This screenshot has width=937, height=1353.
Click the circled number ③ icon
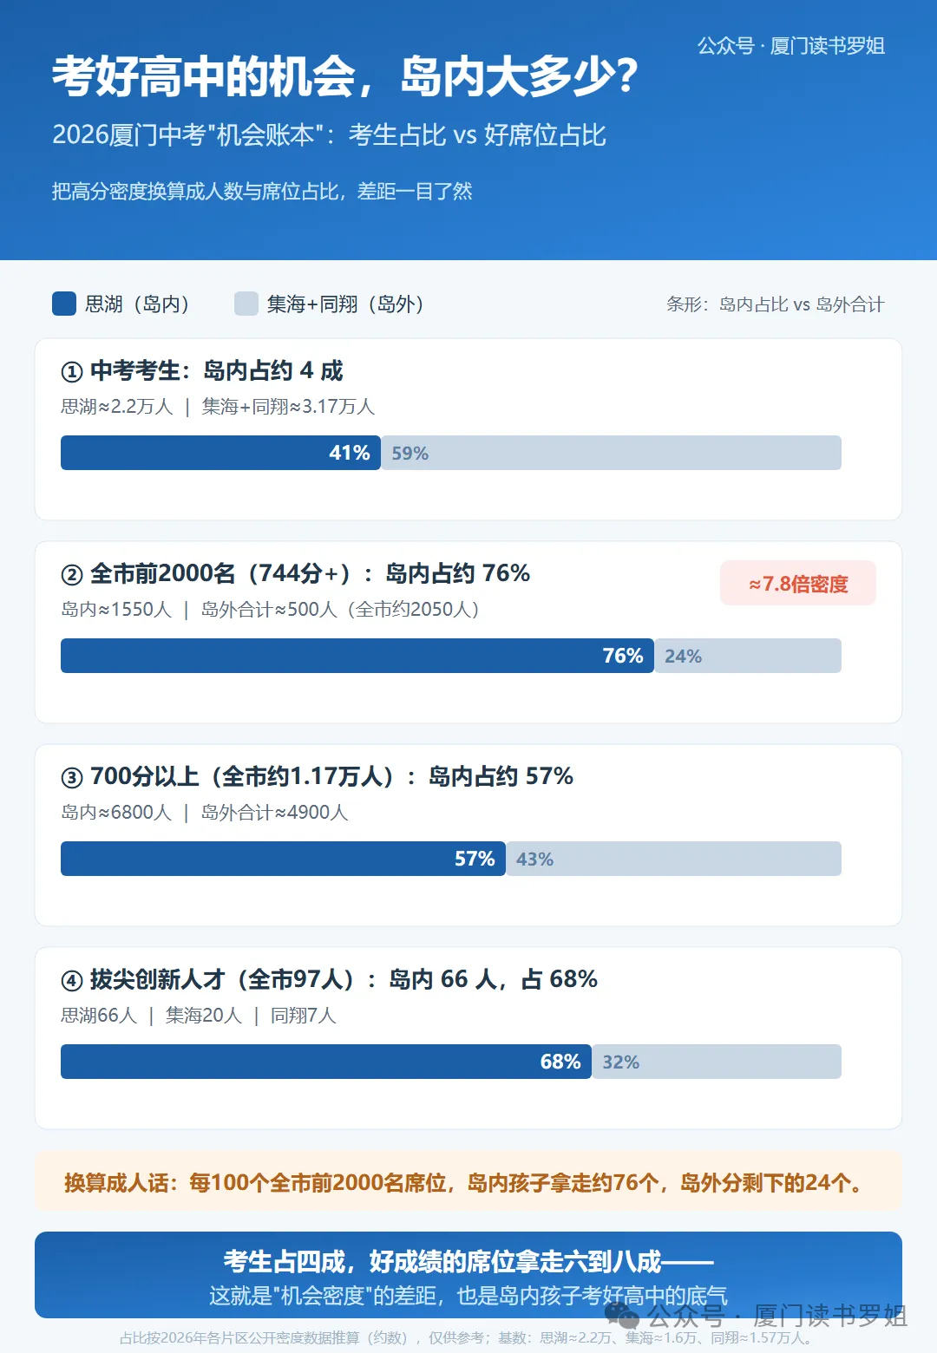[x=71, y=778]
